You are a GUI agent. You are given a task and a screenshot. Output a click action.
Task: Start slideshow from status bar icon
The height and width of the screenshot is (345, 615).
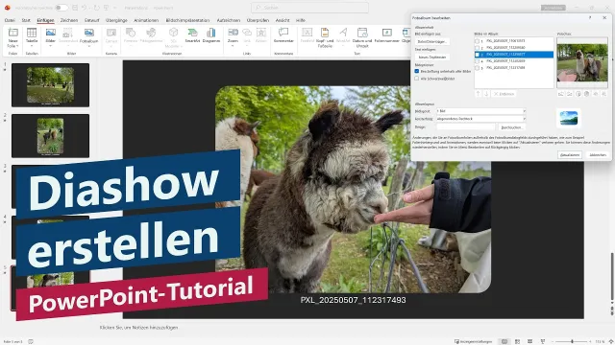click(x=543, y=341)
